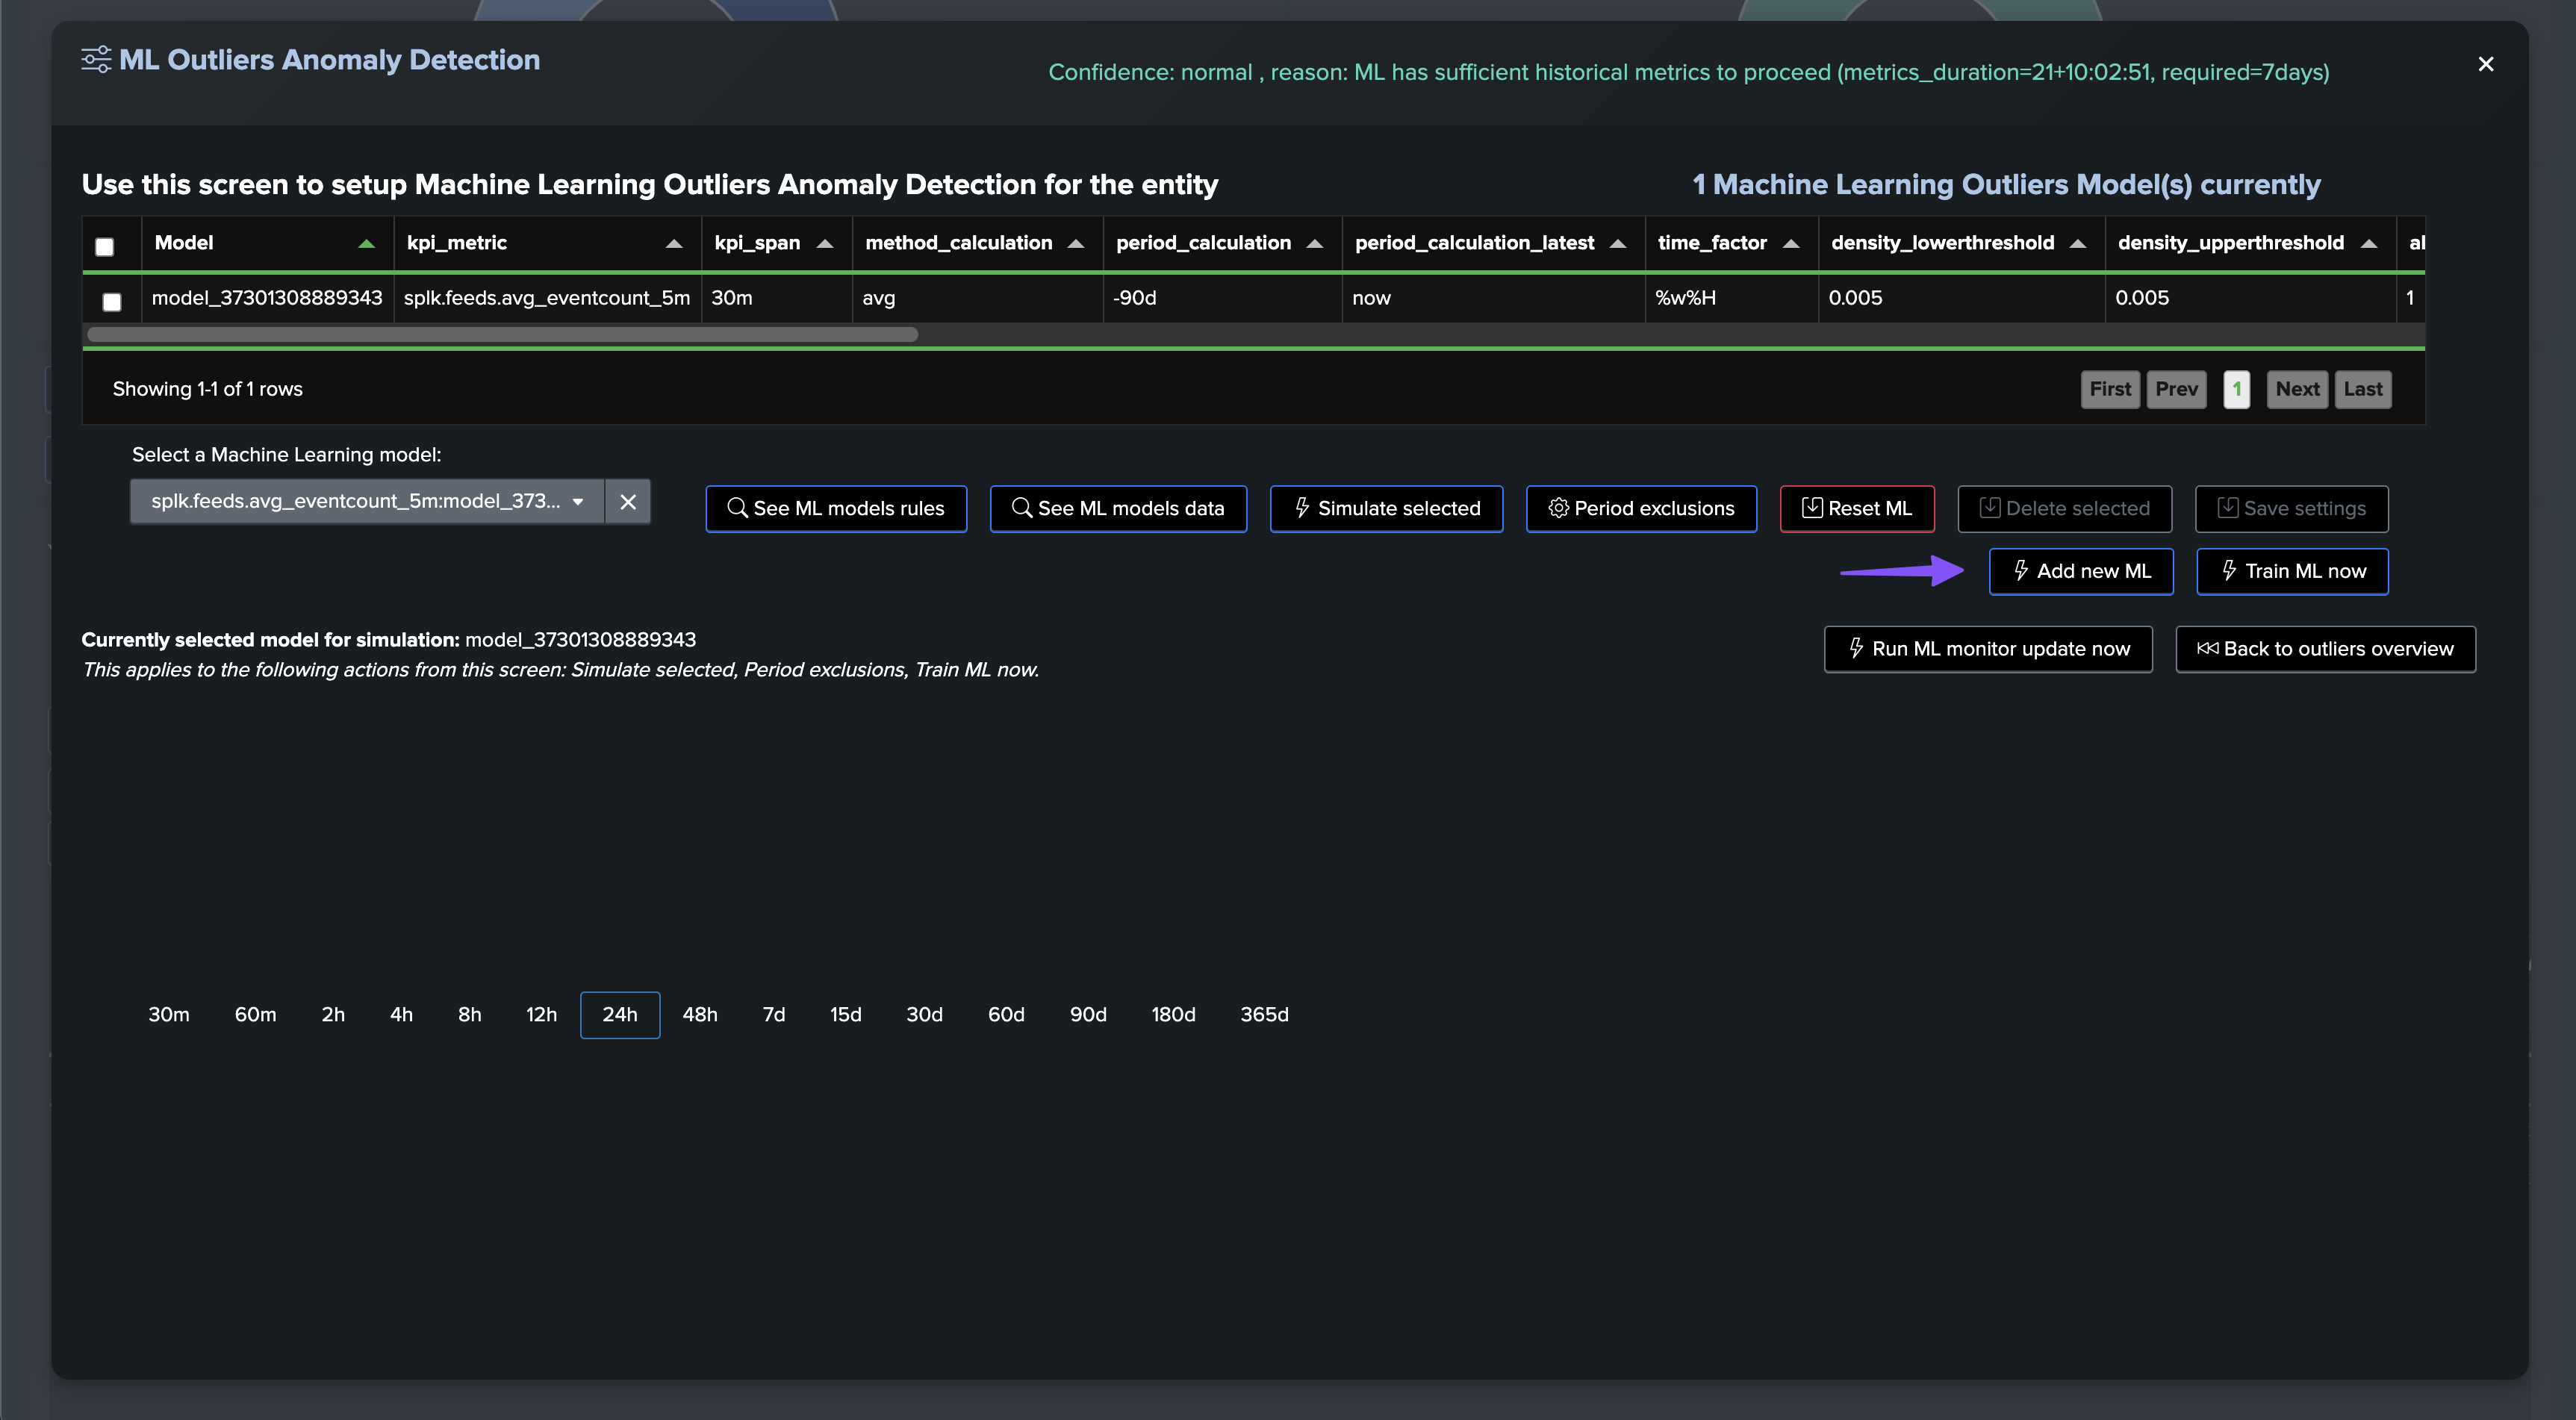Select the 7d time range tab

tap(773, 1015)
